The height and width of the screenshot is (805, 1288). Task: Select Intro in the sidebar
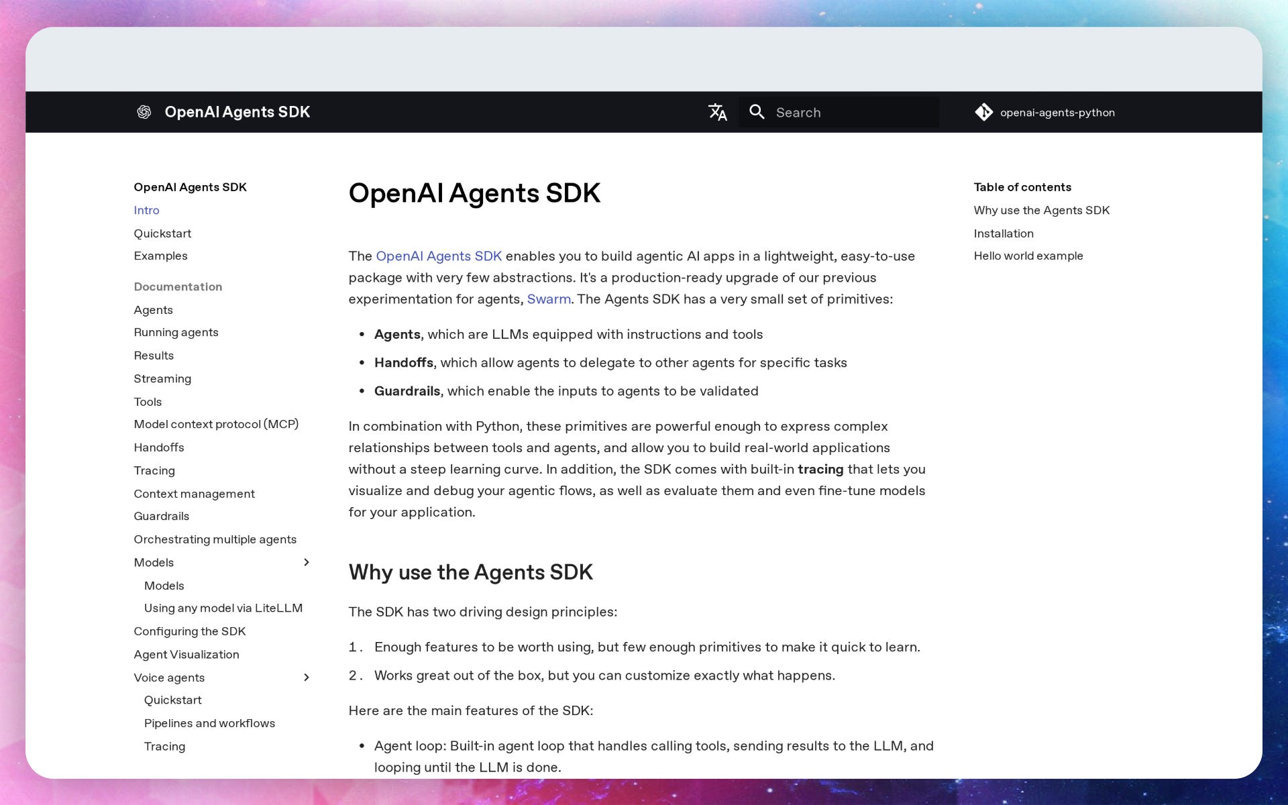tap(146, 210)
